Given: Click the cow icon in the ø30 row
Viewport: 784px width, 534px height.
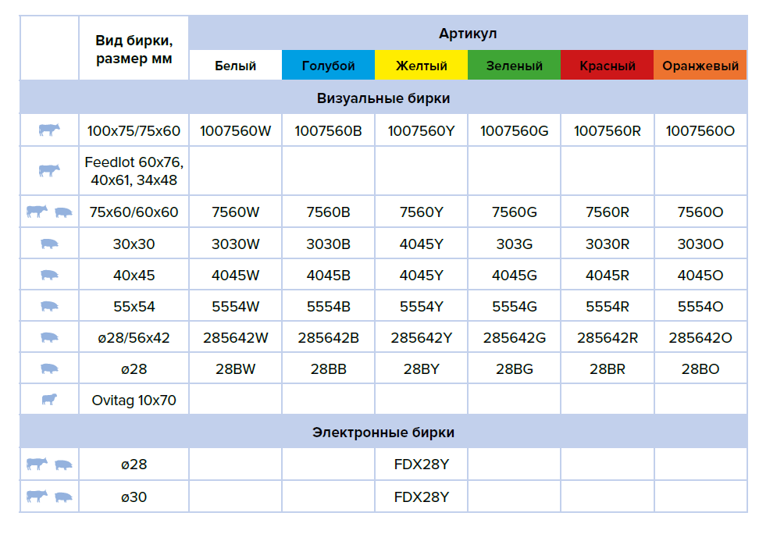Looking at the screenshot, I should click(x=37, y=496).
